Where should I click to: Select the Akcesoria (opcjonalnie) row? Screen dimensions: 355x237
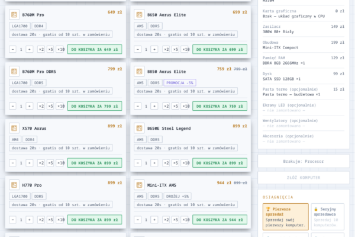[x=304, y=139]
